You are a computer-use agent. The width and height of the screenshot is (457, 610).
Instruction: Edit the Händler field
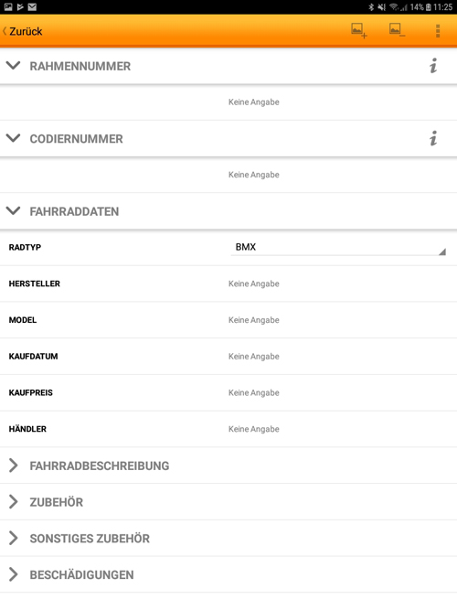[x=228, y=429]
